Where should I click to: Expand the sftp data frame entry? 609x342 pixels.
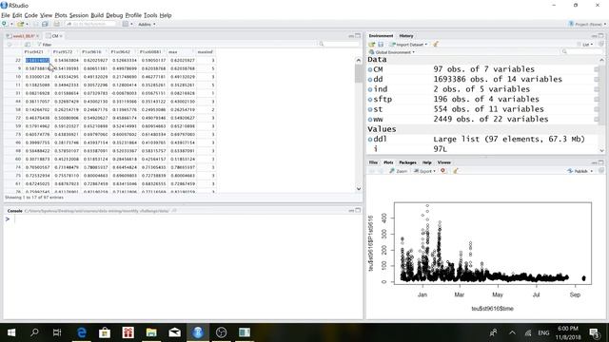tap(370, 99)
